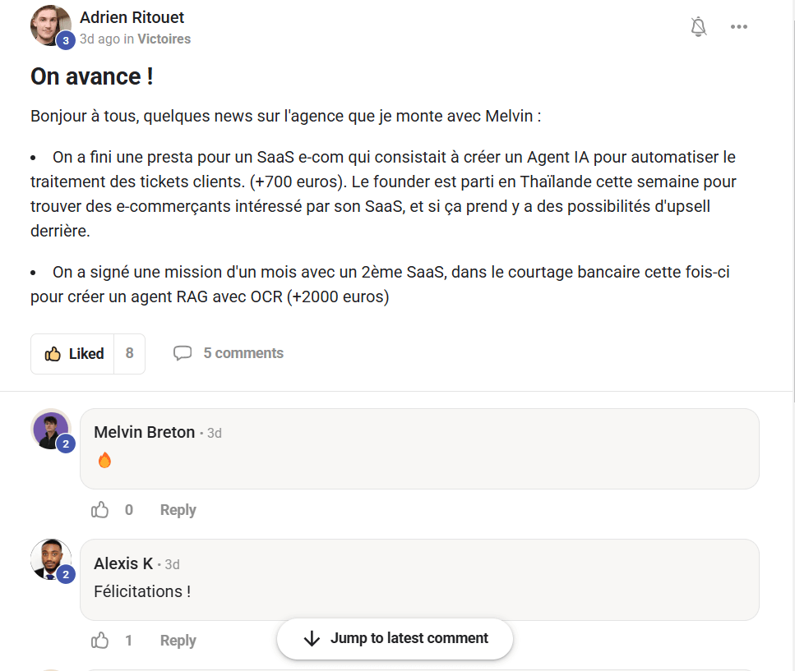The width and height of the screenshot is (795, 671).
Task: Open Alexis K's profile name
Action: coord(123,563)
